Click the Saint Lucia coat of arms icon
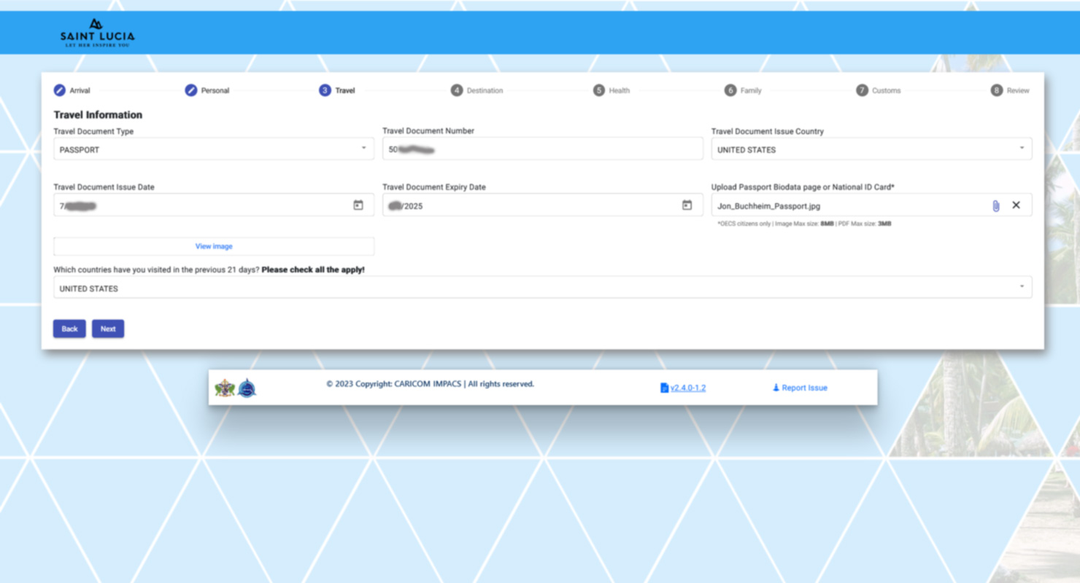This screenshot has height=583, width=1080. pyautogui.click(x=225, y=388)
